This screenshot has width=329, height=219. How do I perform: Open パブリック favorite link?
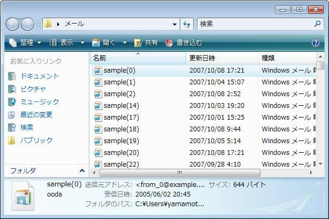click(x=36, y=140)
